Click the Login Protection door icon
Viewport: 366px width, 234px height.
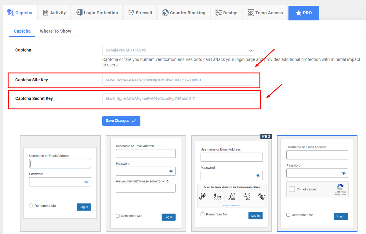point(79,12)
